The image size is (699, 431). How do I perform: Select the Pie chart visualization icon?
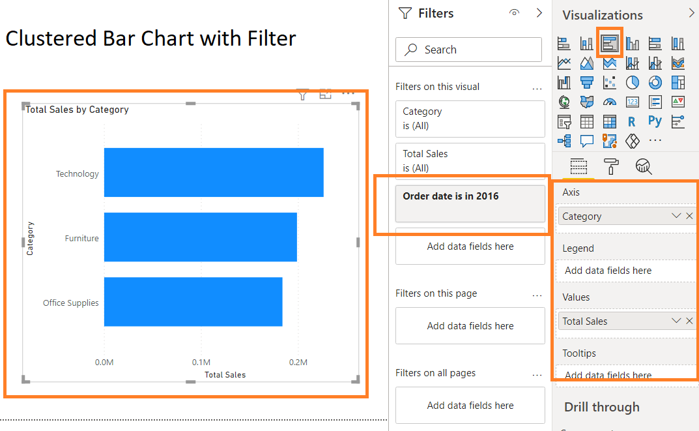coord(633,82)
